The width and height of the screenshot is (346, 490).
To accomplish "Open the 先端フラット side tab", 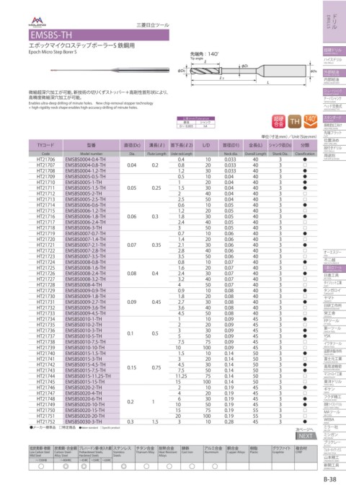I will click(x=334, y=133).
